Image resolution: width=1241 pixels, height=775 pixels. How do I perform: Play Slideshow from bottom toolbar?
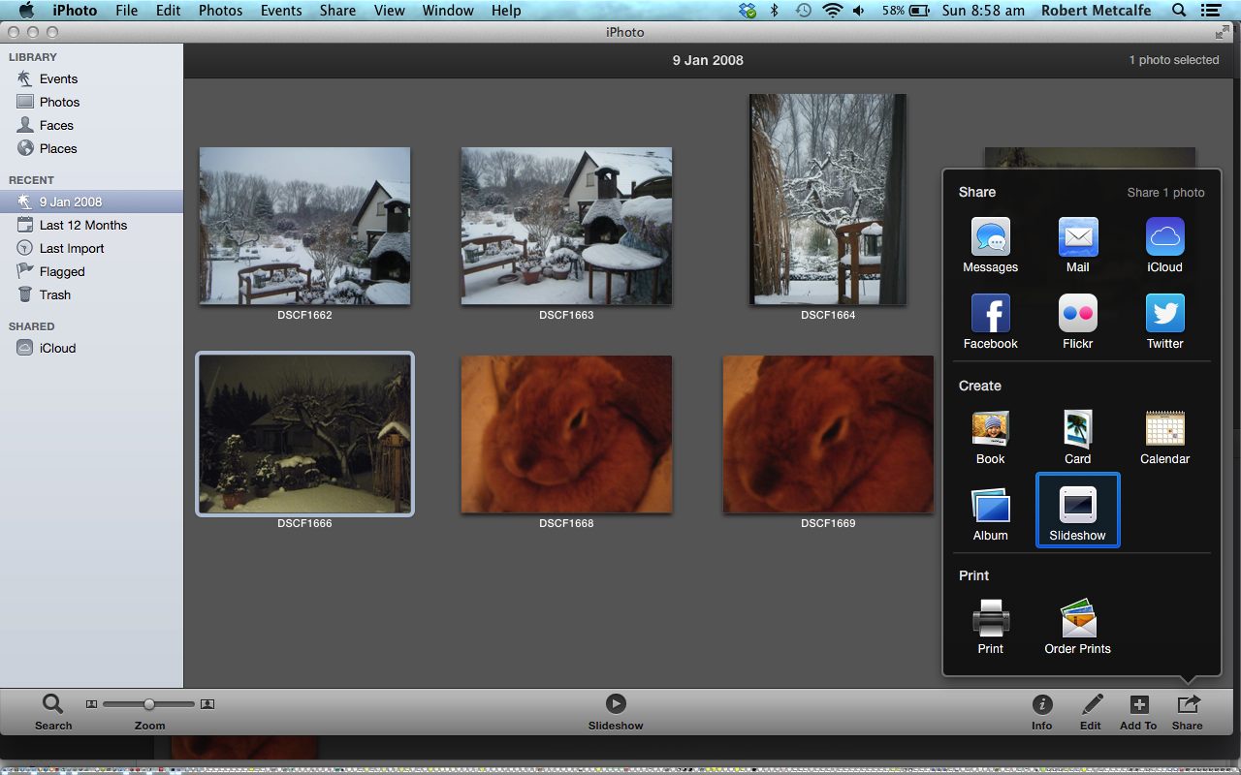[x=616, y=712]
